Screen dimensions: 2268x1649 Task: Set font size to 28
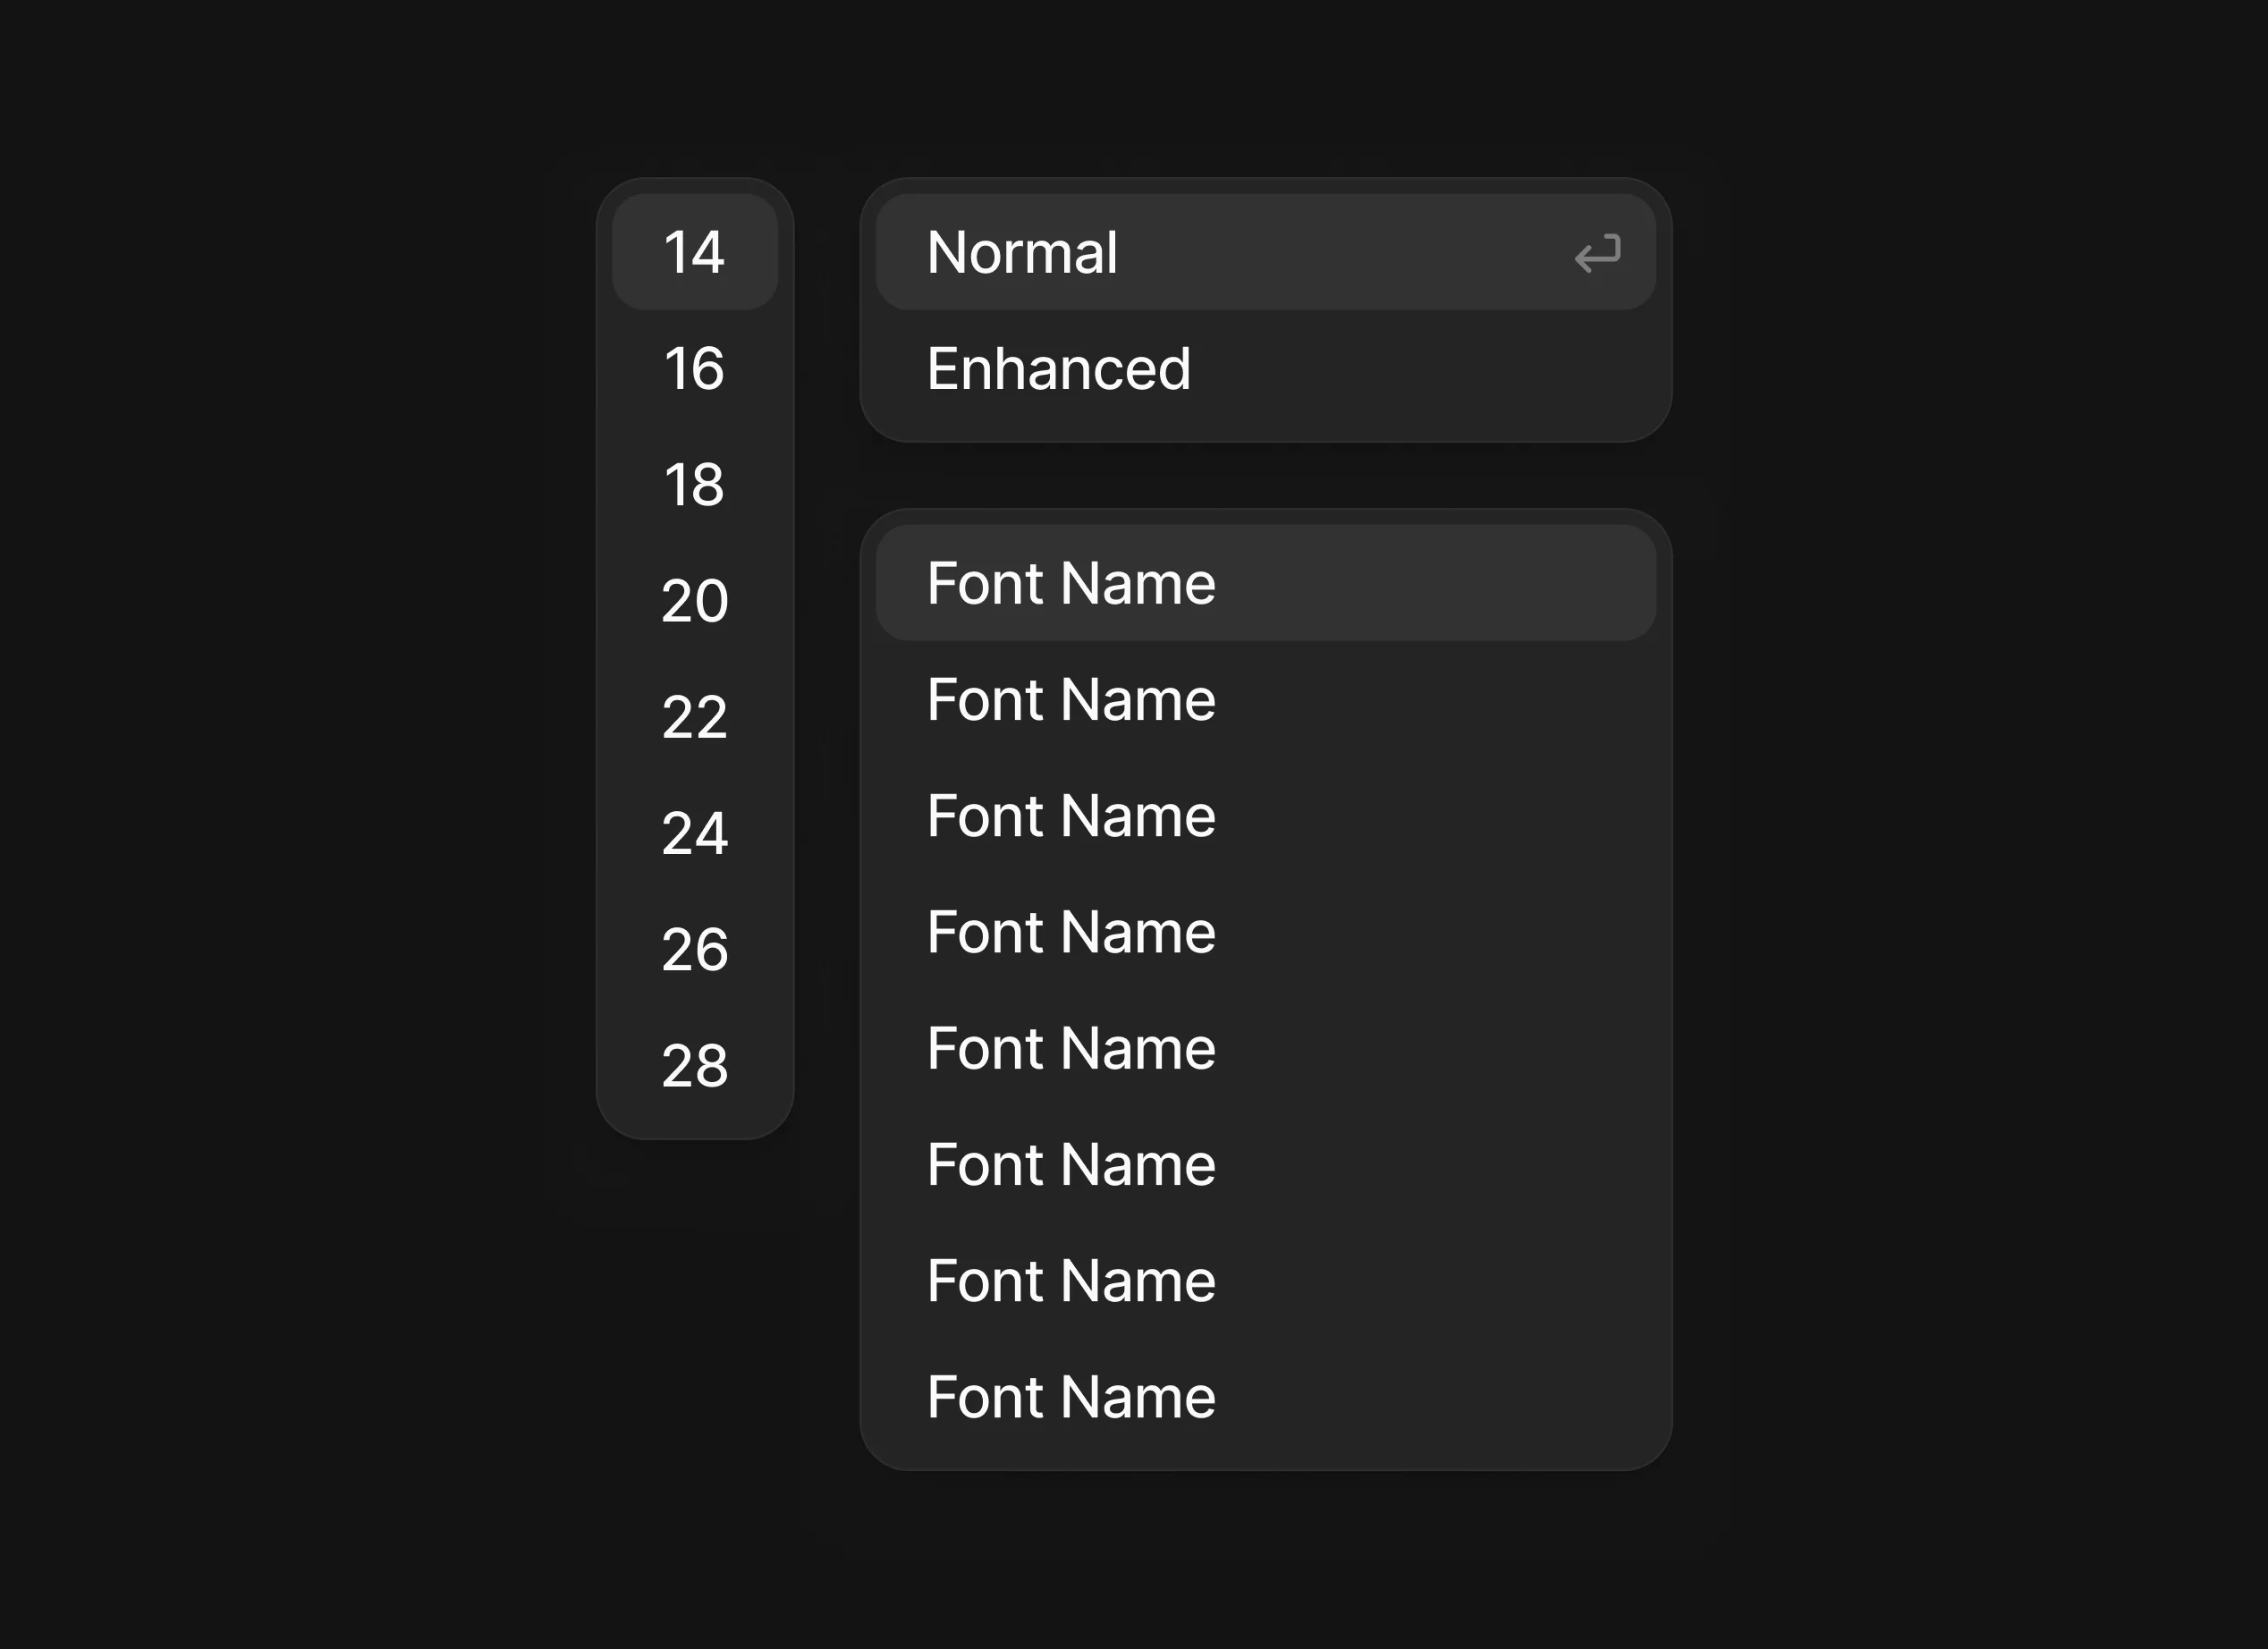pos(694,1064)
